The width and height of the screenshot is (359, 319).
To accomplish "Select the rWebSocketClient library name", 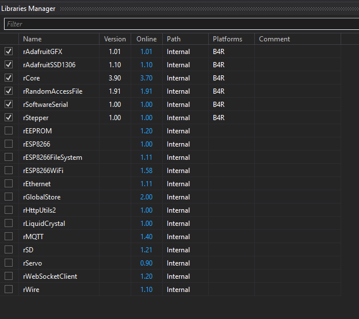I will tap(50, 276).
